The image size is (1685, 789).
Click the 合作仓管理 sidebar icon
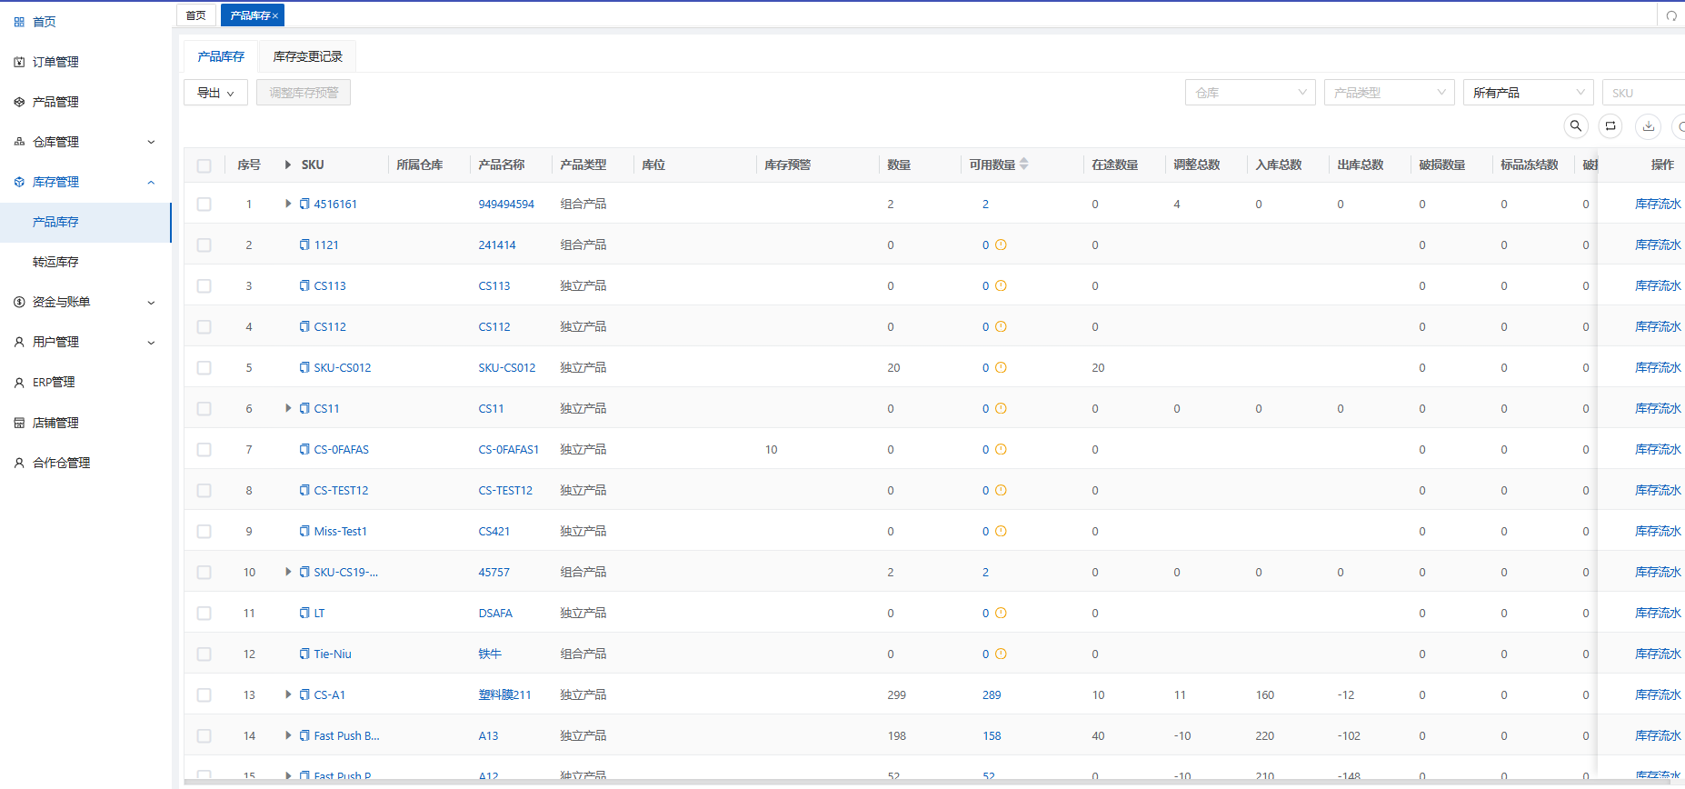(x=19, y=463)
